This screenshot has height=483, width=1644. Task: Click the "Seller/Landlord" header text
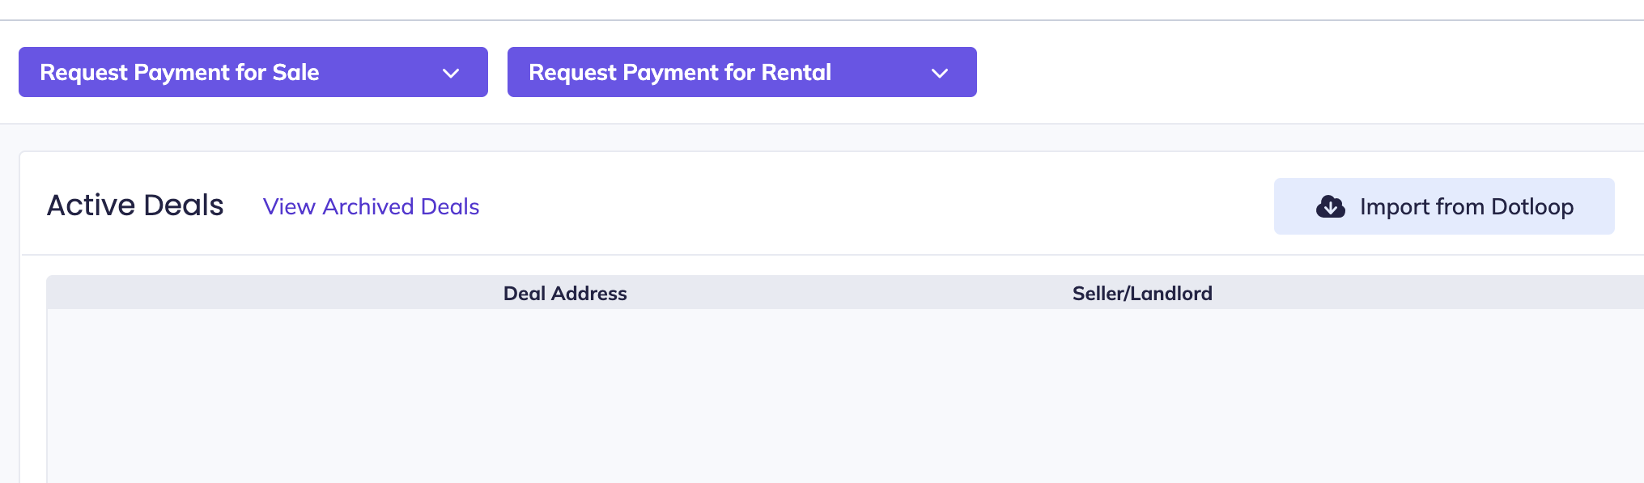click(1141, 293)
